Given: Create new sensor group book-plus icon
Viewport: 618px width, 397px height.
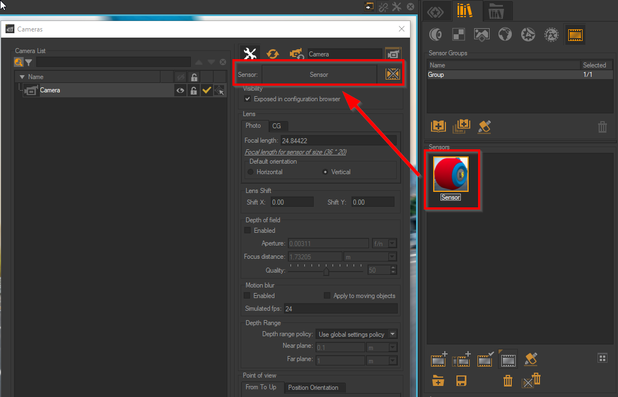Looking at the screenshot, I should [x=438, y=127].
